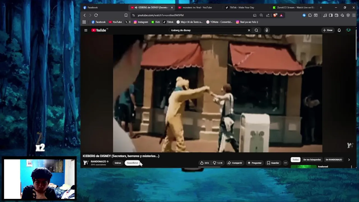The height and width of the screenshot is (202, 359).
Task: Open the YouTube account avatar menu
Action: (348, 30)
